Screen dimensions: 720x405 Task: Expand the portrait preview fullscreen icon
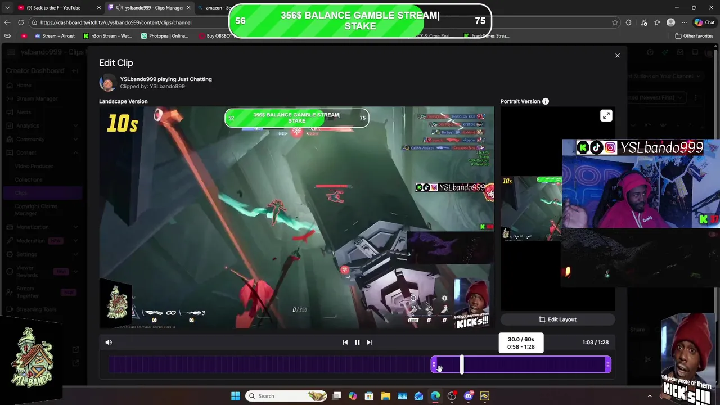[x=606, y=115]
